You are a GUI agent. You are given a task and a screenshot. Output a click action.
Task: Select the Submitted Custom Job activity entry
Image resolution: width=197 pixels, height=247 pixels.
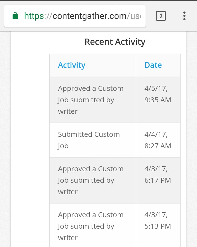coord(89,140)
